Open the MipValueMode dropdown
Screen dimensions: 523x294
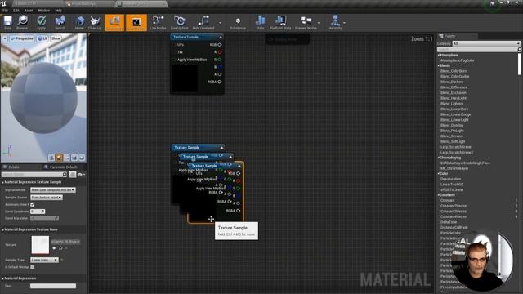(x=53, y=190)
